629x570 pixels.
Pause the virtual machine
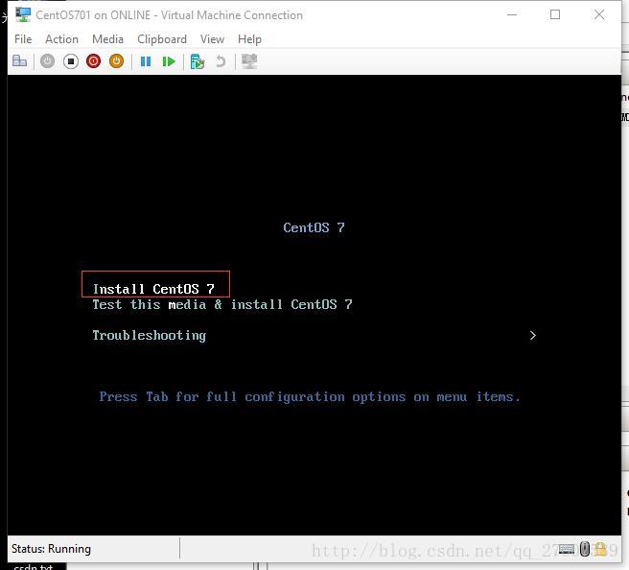[146, 61]
